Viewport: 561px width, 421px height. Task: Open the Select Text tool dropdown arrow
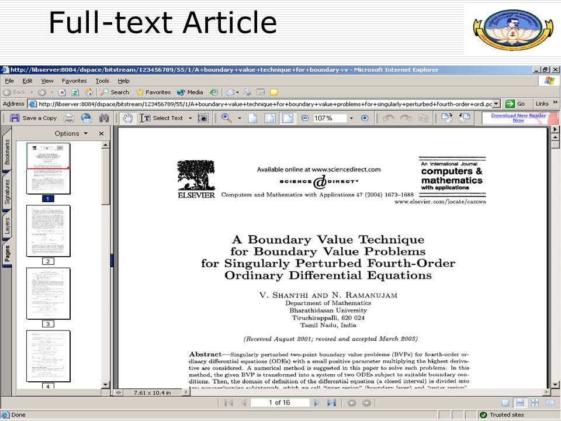point(191,118)
